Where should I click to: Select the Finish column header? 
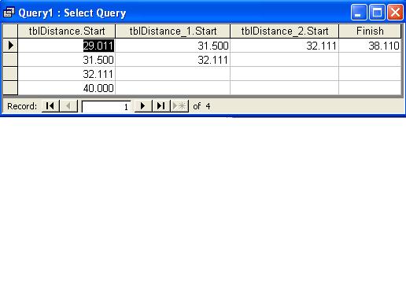pos(370,31)
